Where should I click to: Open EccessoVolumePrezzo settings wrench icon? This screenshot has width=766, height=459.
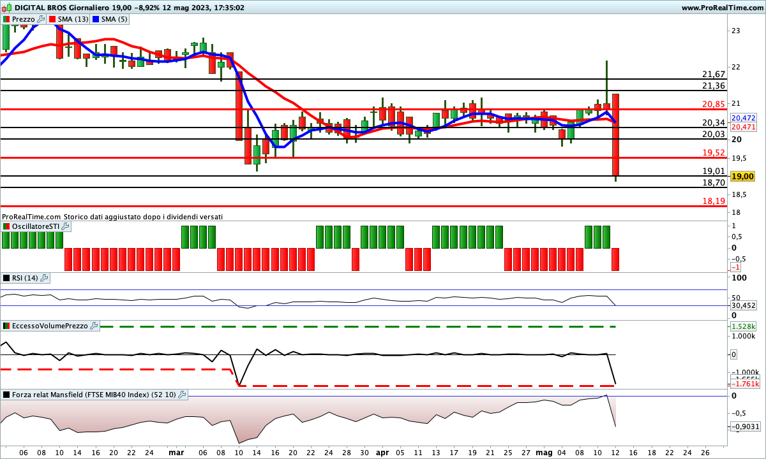(94, 326)
